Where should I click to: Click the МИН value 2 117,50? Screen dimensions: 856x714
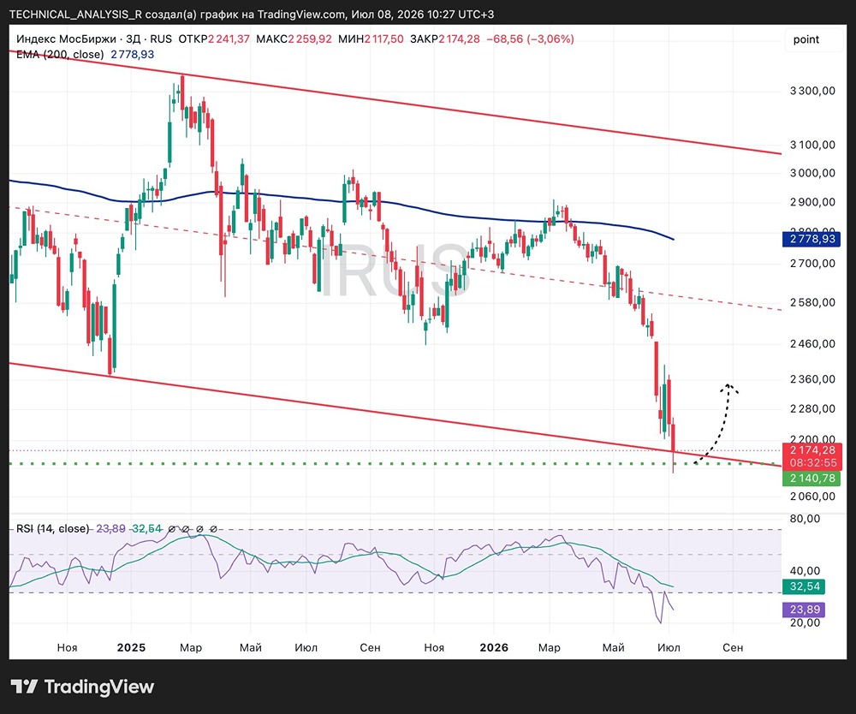(384, 39)
